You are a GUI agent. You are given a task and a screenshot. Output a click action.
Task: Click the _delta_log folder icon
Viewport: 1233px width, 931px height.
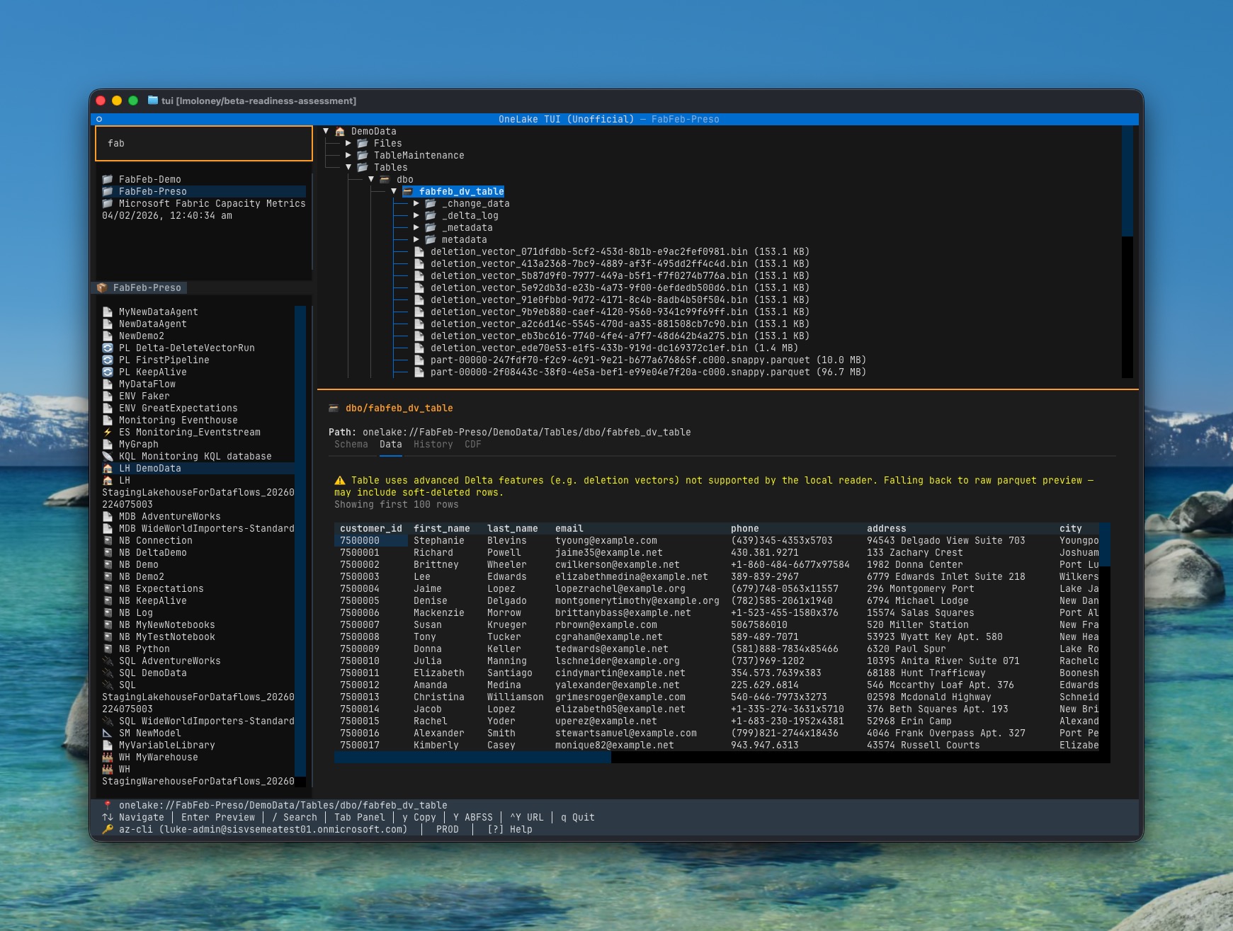tap(431, 216)
